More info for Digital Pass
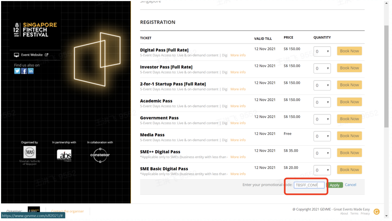Screen dimensions: 392x221 pyautogui.click(x=238, y=55)
